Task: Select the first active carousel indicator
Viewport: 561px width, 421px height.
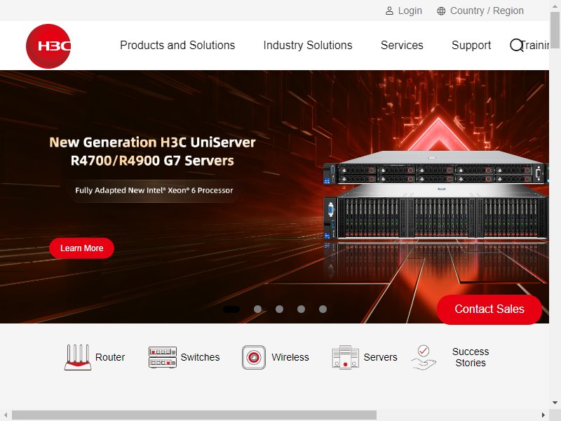Action: (x=231, y=309)
